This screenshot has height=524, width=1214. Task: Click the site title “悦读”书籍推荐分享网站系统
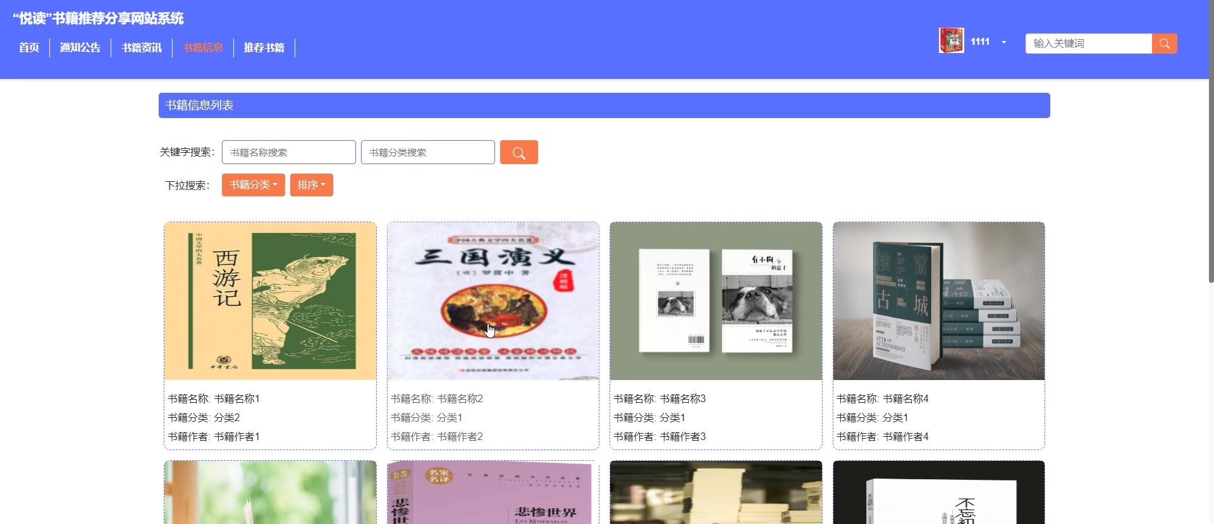coord(98,18)
